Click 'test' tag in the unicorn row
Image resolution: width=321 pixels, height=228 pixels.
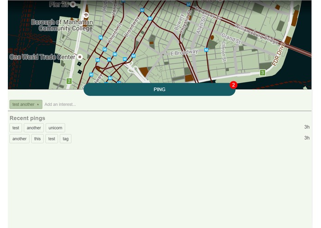tap(16, 128)
